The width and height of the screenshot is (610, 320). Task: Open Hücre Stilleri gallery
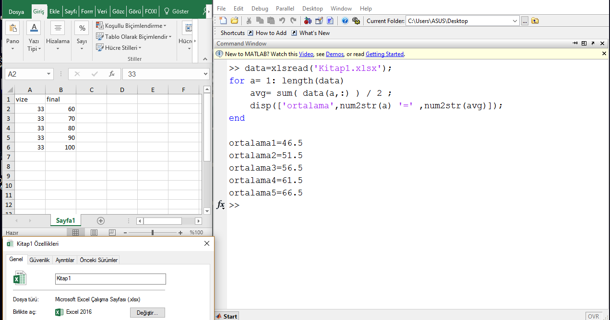pos(119,47)
